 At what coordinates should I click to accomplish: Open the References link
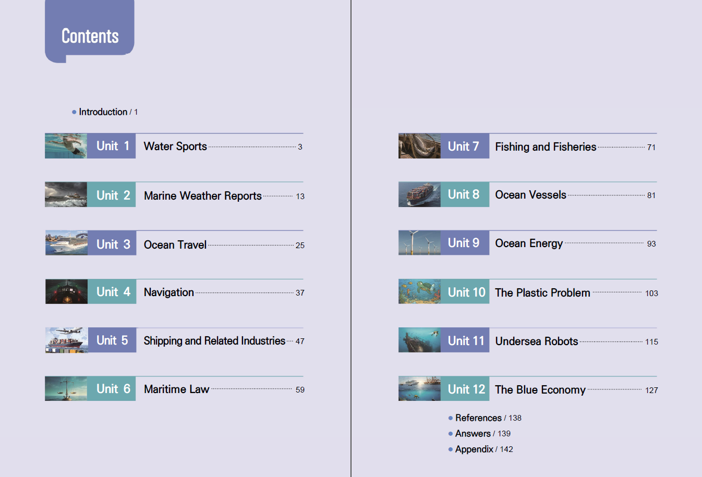(x=478, y=418)
